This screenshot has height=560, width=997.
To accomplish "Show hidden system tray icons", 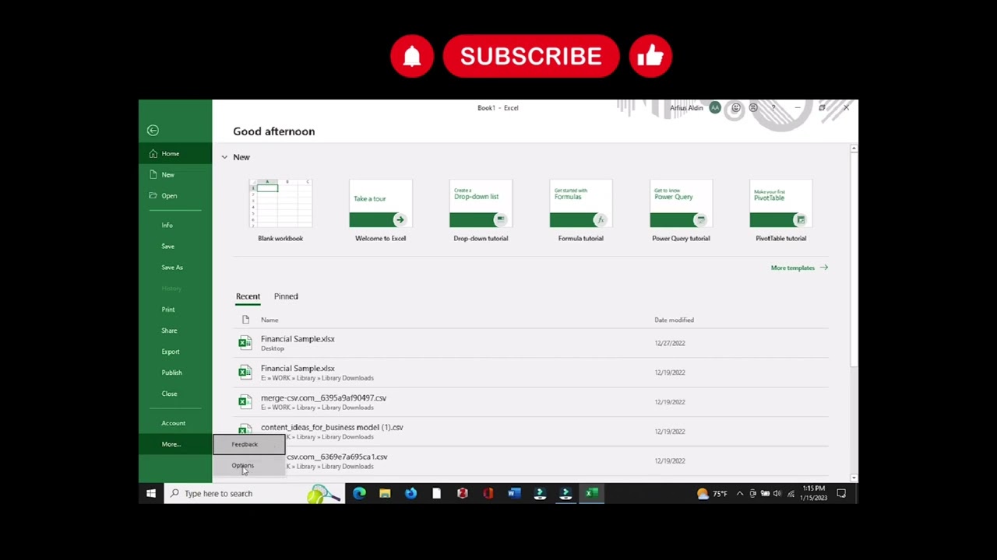I will [x=740, y=493].
